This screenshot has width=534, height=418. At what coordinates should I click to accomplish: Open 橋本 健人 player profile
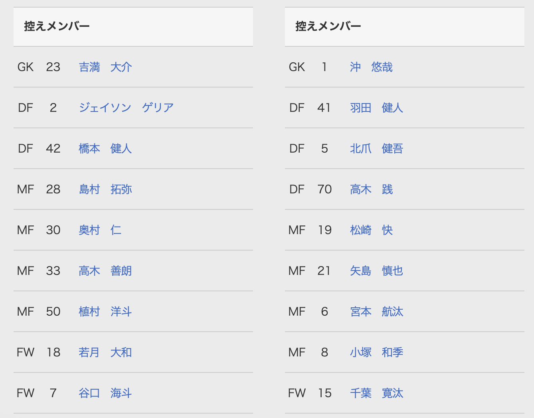105,149
